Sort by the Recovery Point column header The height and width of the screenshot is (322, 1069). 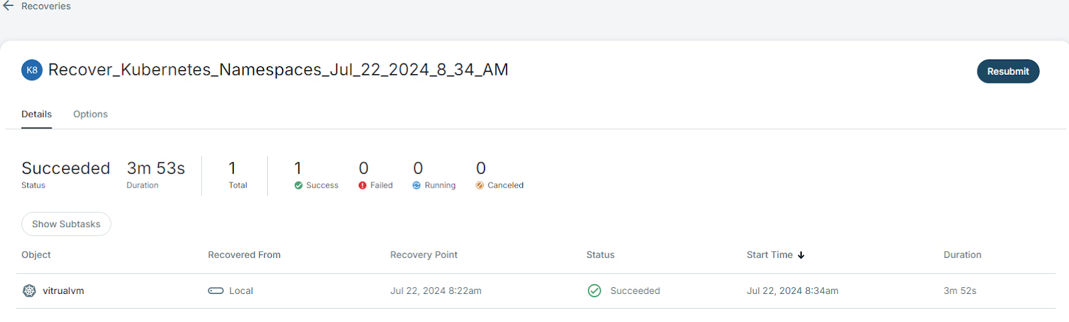point(424,255)
